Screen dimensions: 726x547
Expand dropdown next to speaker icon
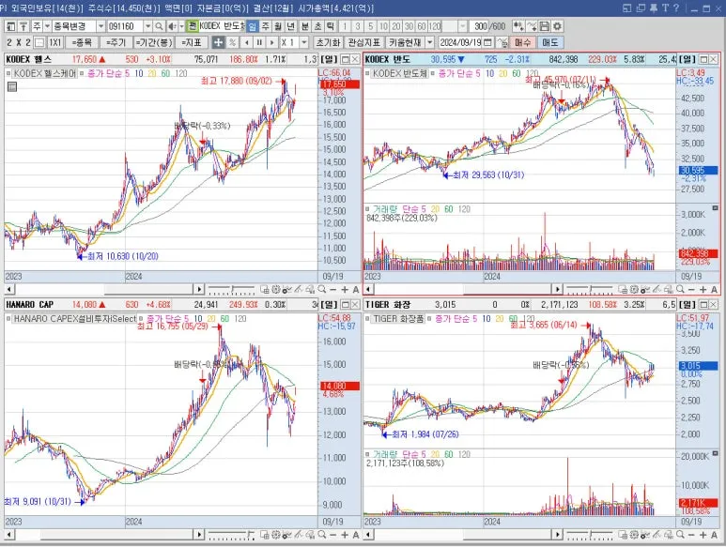click(181, 26)
